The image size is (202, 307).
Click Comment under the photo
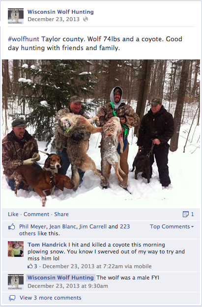pos(36,214)
